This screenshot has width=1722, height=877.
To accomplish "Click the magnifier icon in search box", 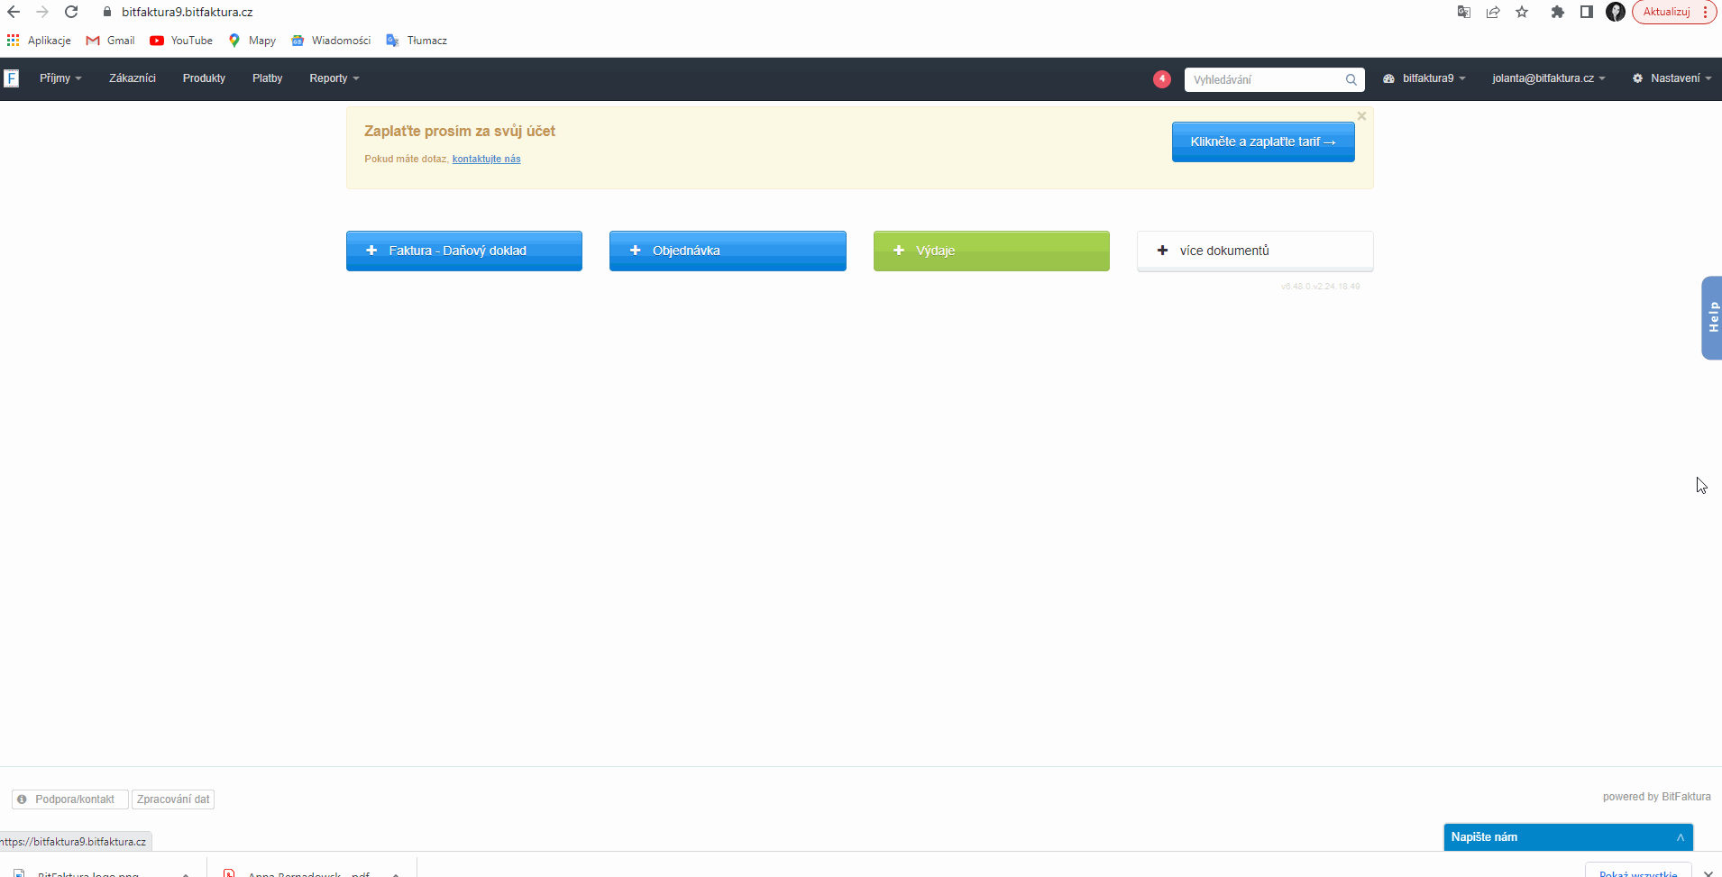I will tap(1351, 79).
